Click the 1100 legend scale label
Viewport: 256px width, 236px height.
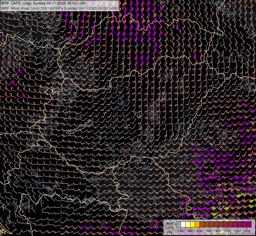(x=228, y=231)
